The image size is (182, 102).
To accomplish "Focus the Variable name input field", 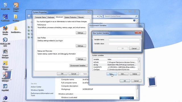I will point(124,40).
